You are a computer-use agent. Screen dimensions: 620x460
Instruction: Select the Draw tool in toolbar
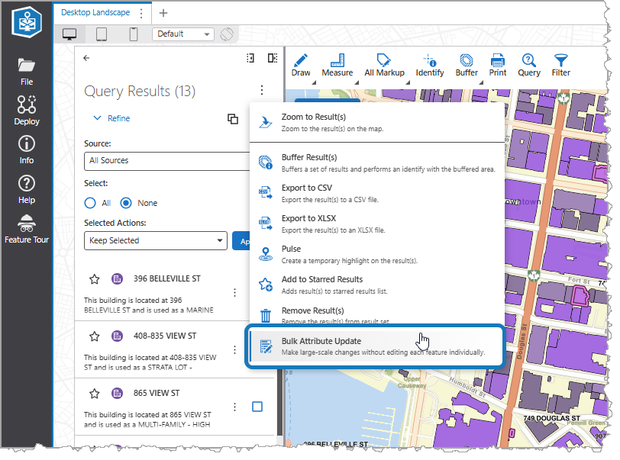(x=300, y=64)
